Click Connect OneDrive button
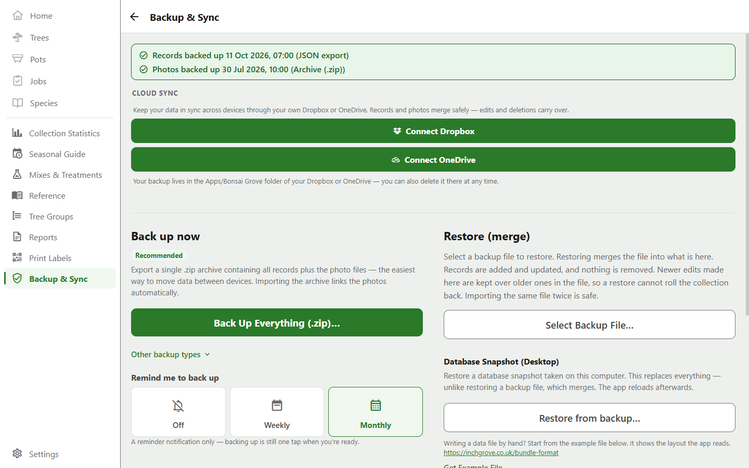Image resolution: width=749 pixels, height=468 pixels. click(x=433, y=160)
